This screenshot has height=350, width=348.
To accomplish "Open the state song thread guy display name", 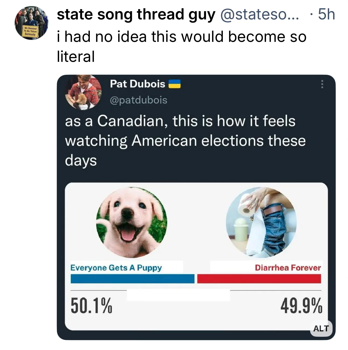I will (x=136, y=14).
